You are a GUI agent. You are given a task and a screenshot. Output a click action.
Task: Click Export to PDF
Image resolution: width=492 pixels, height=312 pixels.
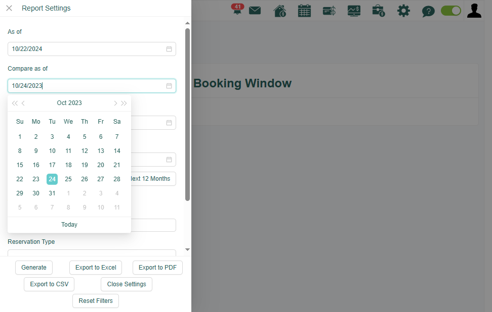click(157, 268)
